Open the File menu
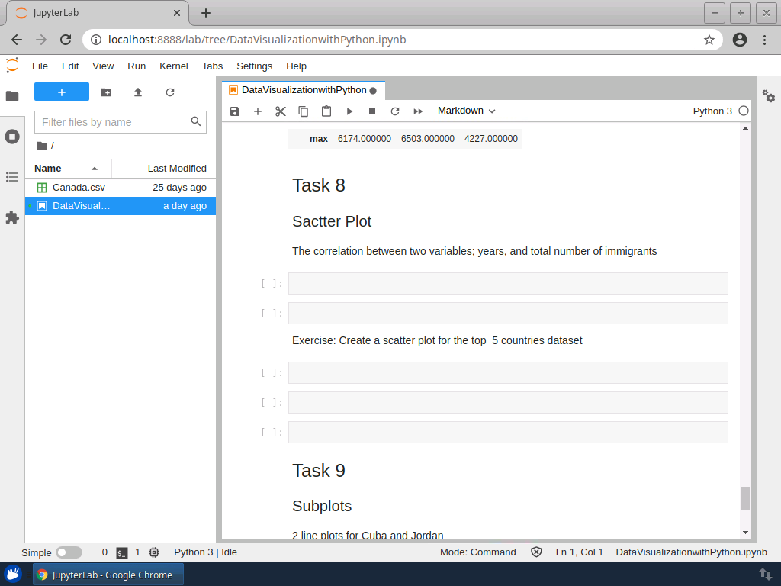Screen dimensions: 781x586 [40, 66]
